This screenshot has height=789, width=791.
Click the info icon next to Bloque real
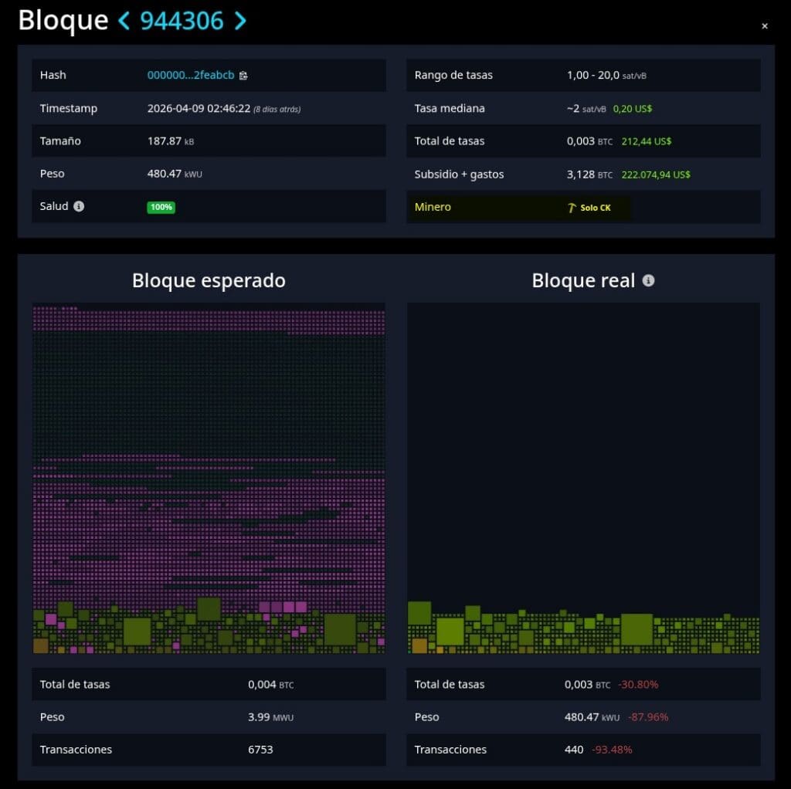[x=648, y=280]
